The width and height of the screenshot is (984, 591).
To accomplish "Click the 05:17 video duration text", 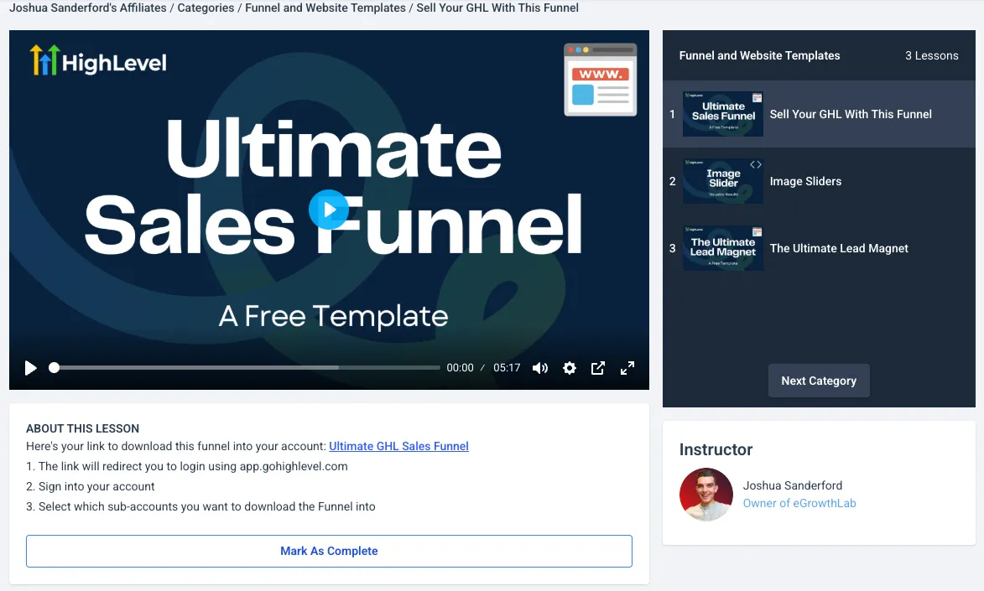I will 507,368.
